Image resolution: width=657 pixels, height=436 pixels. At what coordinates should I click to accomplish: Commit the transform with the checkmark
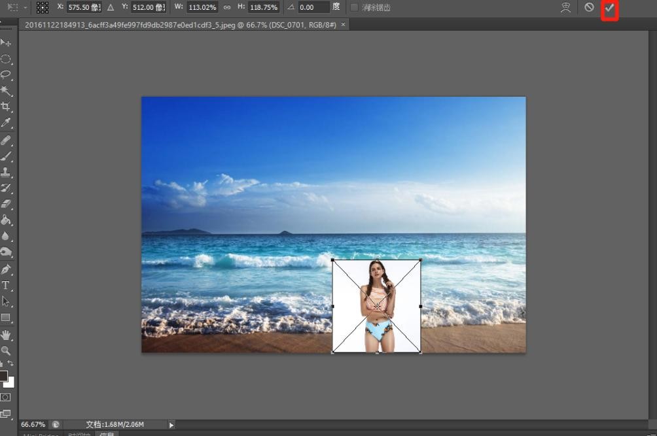tap(609, 8)
